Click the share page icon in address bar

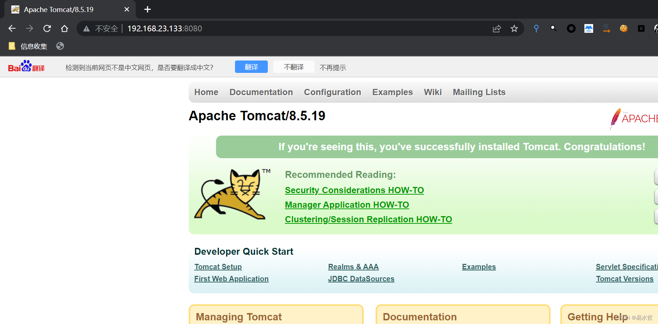[x=497, y=28]
